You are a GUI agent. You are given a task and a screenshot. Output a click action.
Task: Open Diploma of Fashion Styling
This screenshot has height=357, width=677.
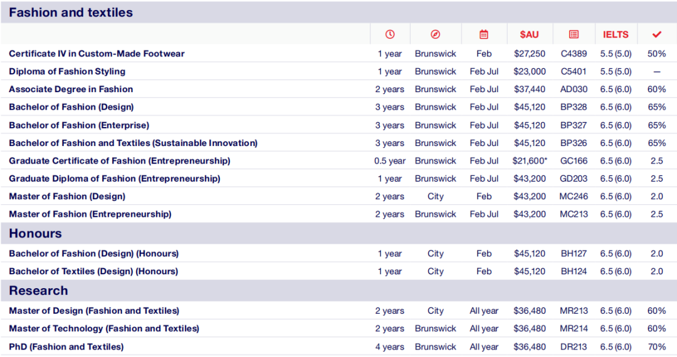pyautogui.click(x=67, y=71)
